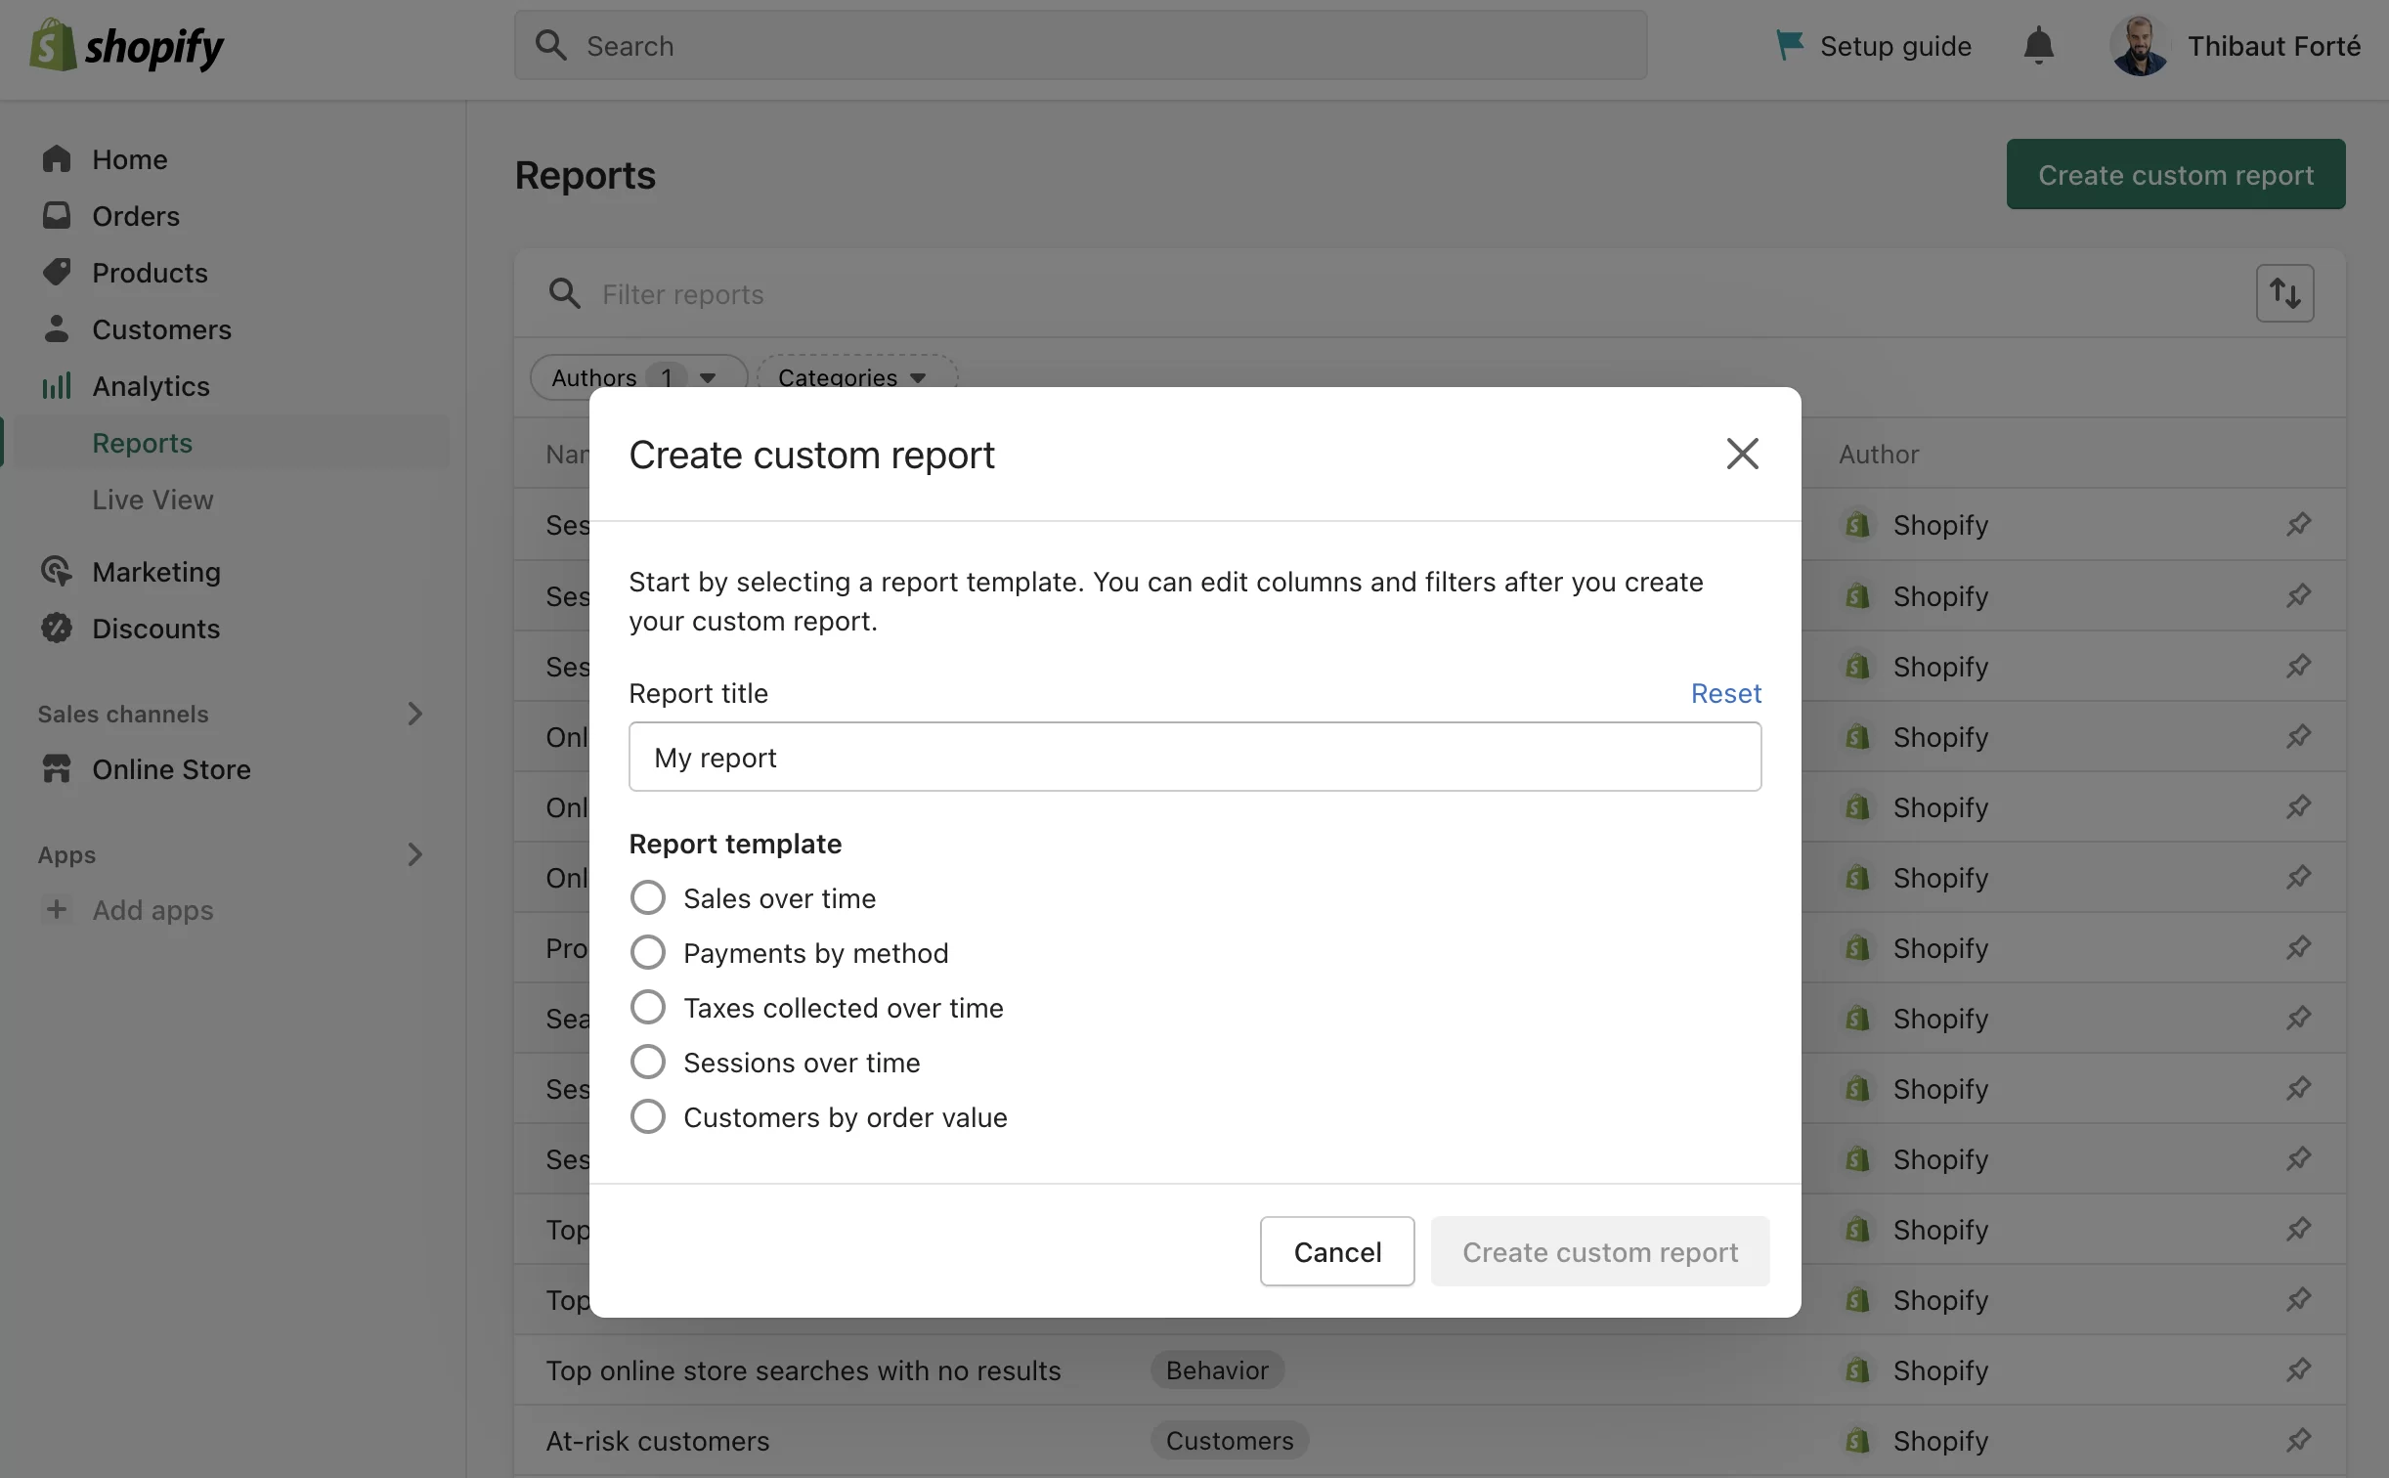Click the Reset link for report title

1725,693
